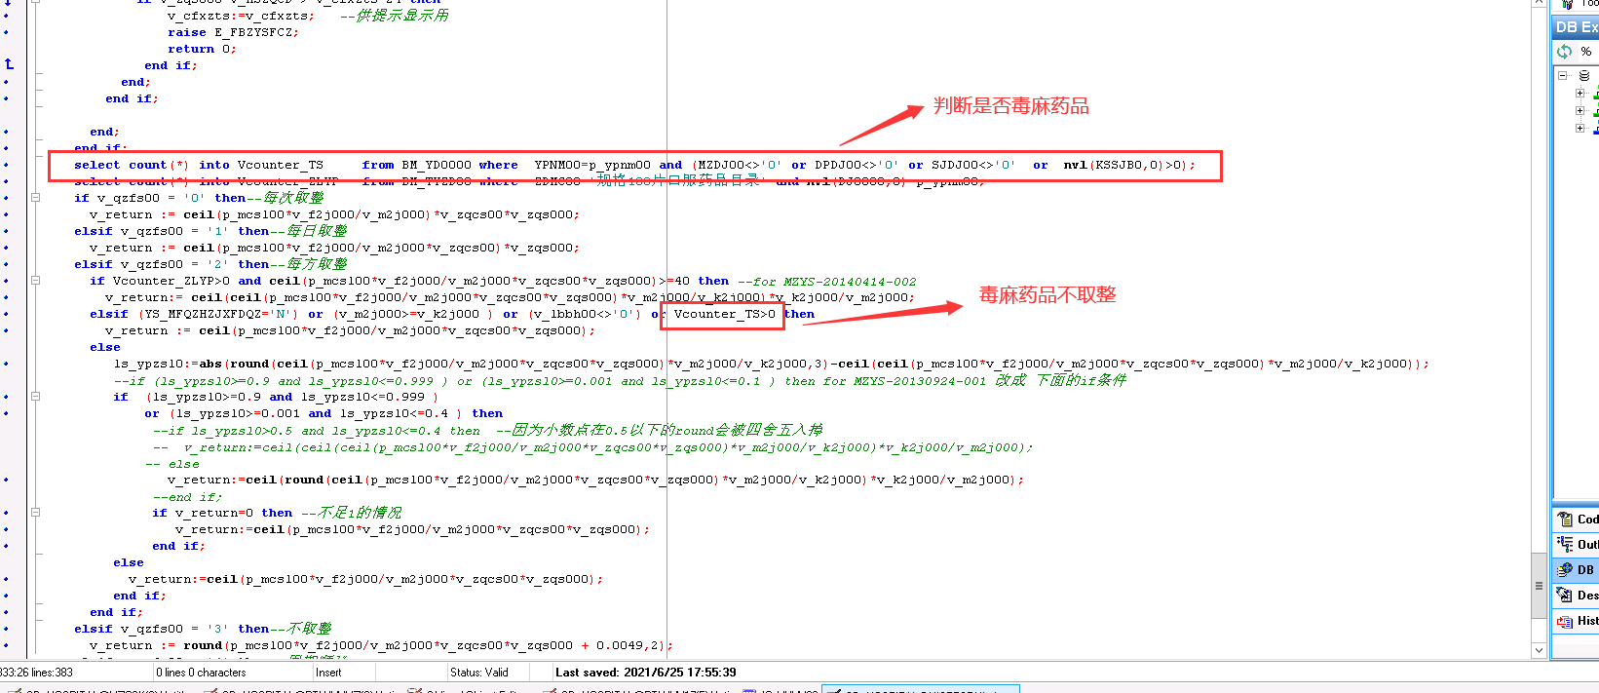Viewport: 1599px width, 693px height.
Task: Open the Outline panel tab
Action: (1577, 545)
